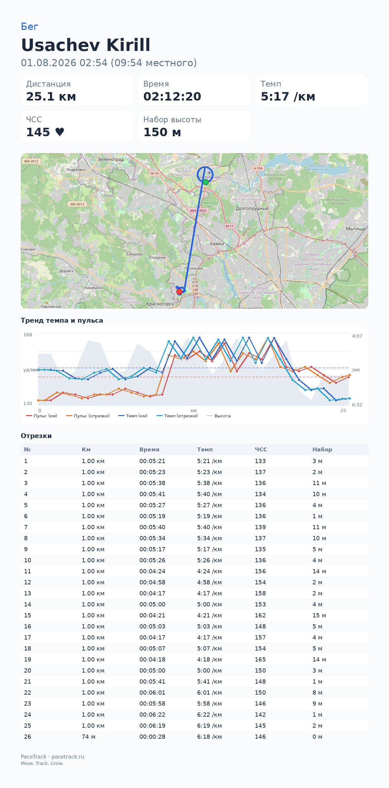Click heart rate 156 in split 11
This screenshot has width=389, height=788.
[260, 571]
